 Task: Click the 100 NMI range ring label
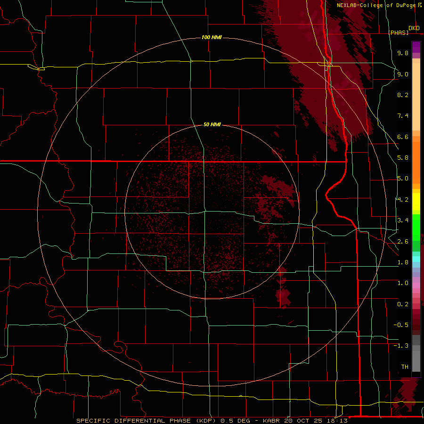212,37
